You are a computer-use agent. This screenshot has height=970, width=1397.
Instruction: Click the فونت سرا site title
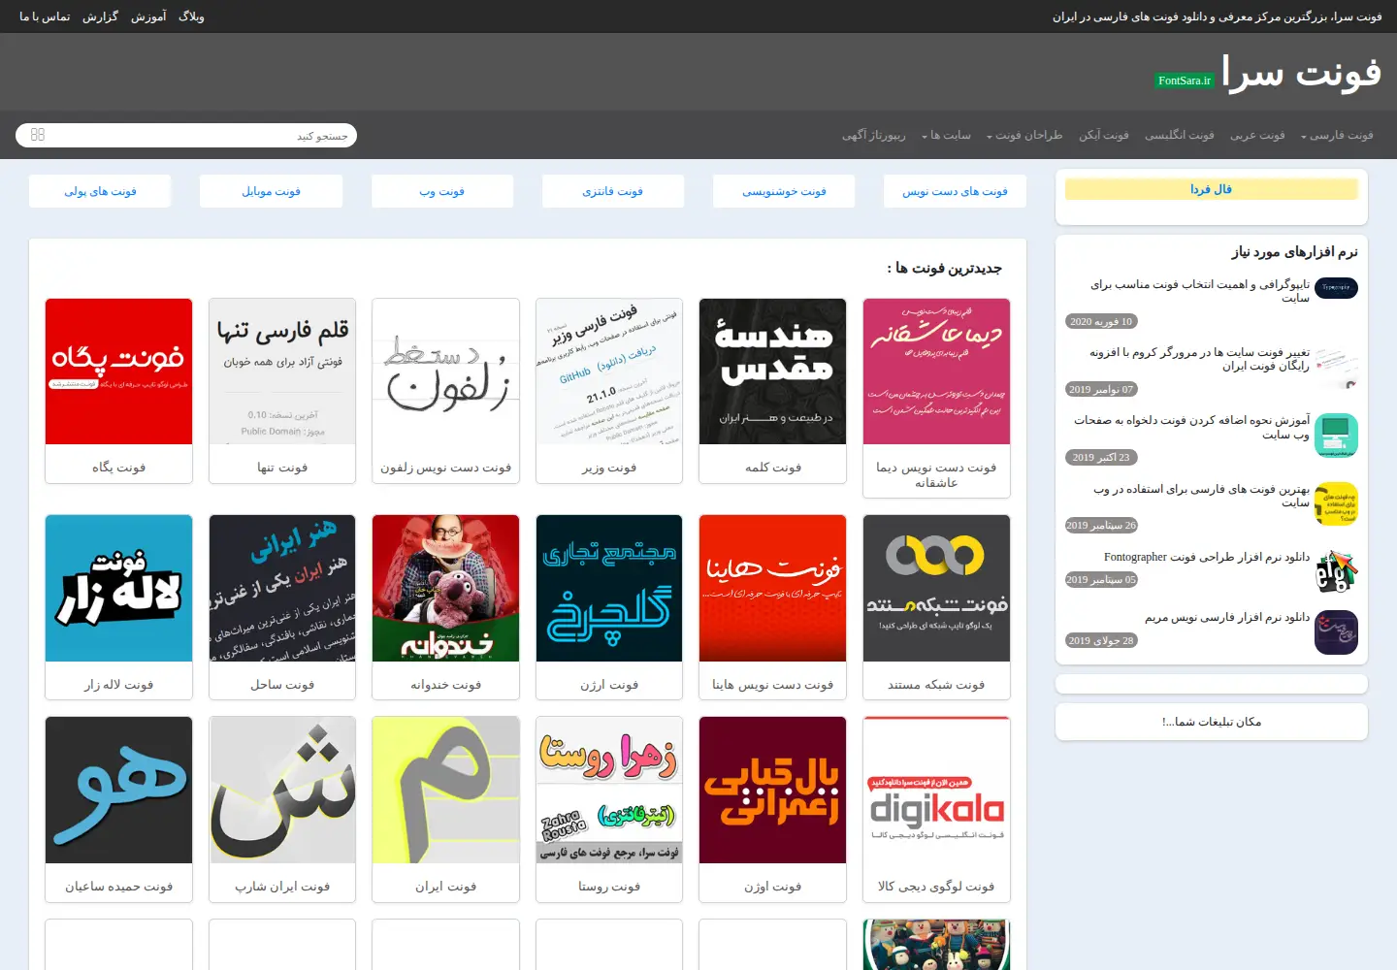click(1301, 72)
